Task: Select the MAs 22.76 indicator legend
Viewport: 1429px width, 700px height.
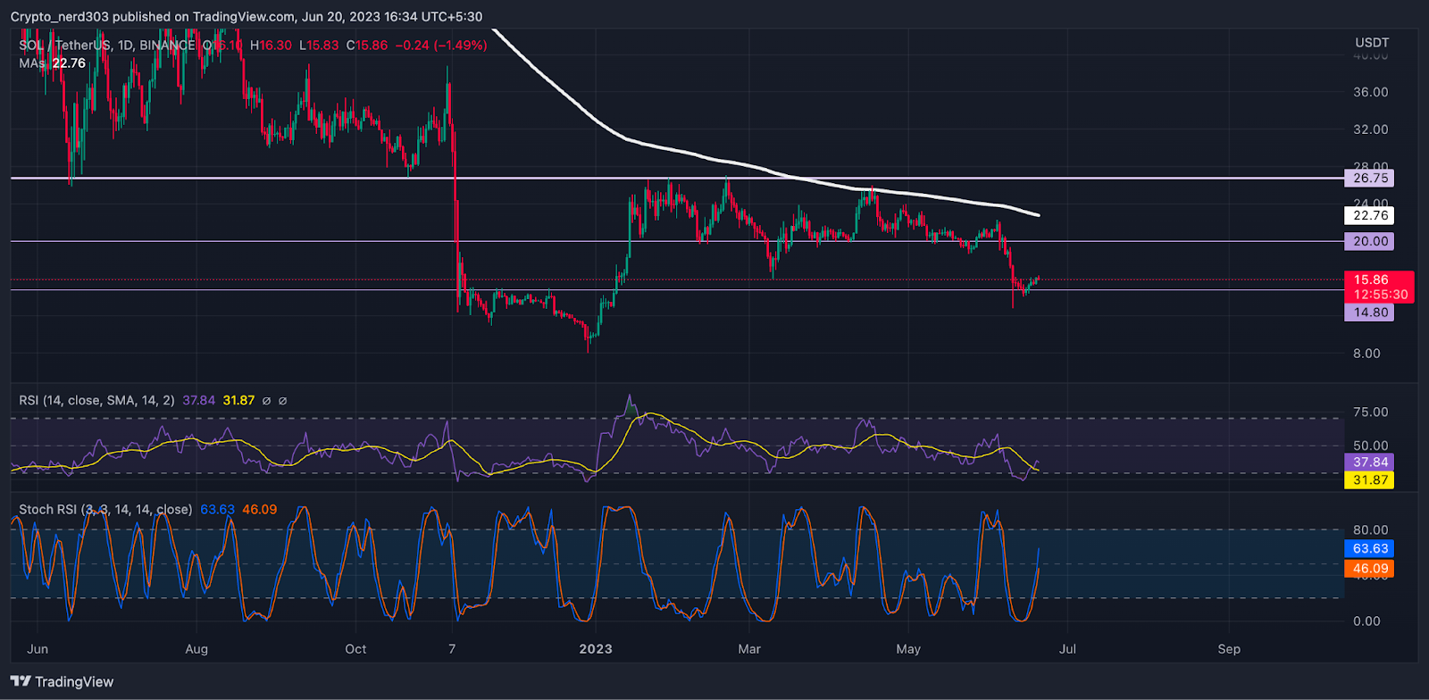Action: (x=53, y=63)
